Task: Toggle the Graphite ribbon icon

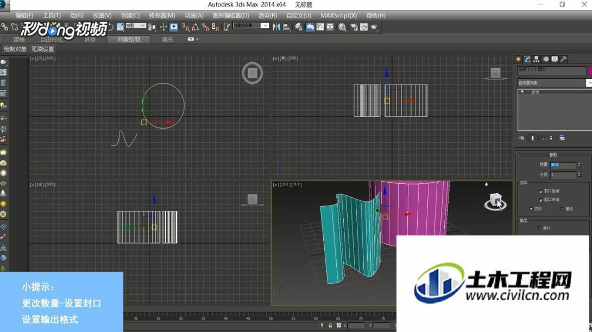Action: tap(310, 27)
